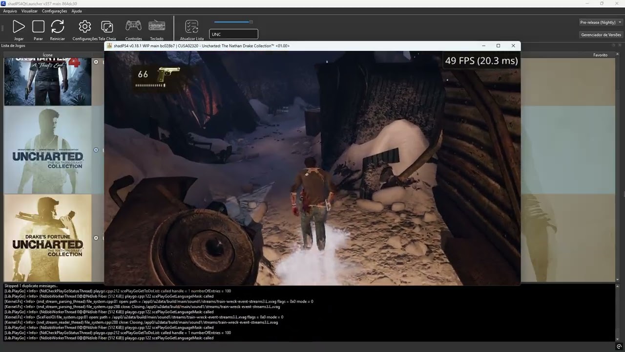Open the Visualizar menu
This screenshot has width=625, height=352.
coord(29,11)
